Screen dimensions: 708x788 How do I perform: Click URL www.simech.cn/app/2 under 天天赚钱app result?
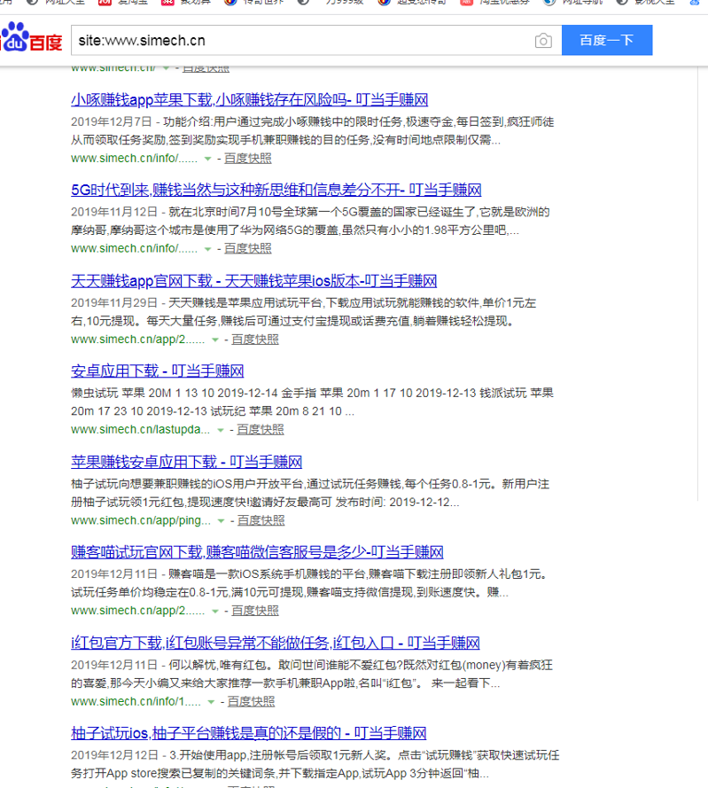tap(137, 339)
